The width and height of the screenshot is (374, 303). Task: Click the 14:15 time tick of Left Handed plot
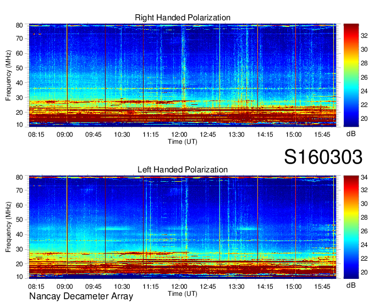coord(265,287)
